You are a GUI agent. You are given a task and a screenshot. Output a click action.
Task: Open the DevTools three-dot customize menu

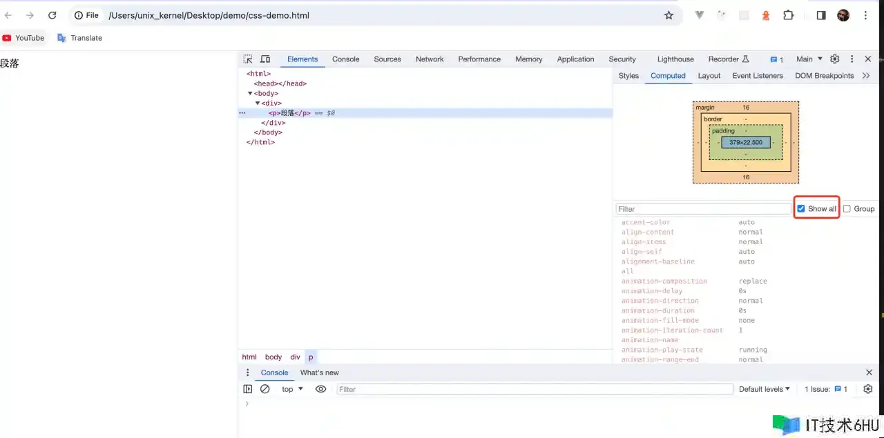[x=852, y=59]
